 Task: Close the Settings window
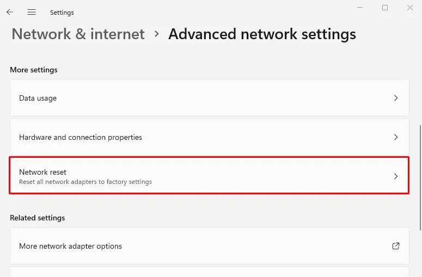410,8
